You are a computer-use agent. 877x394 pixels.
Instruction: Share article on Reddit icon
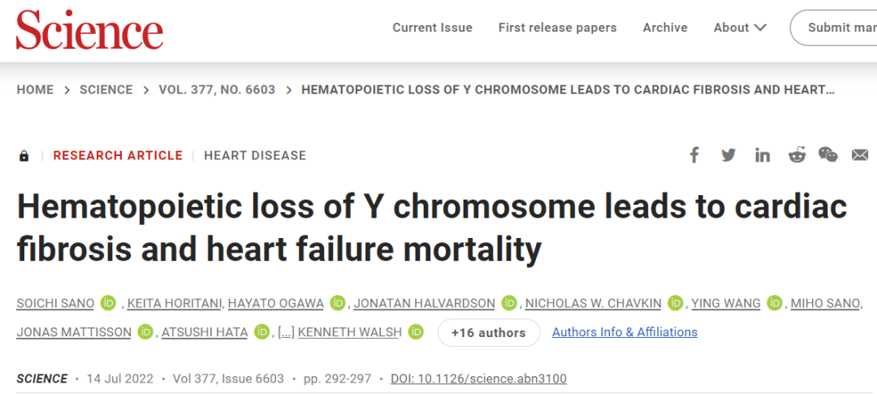tap(797, 155)
